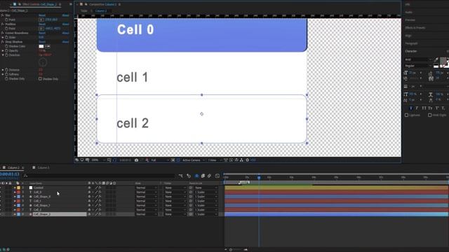Toggle Drop Shadow effect fx switch

(3, 42)
